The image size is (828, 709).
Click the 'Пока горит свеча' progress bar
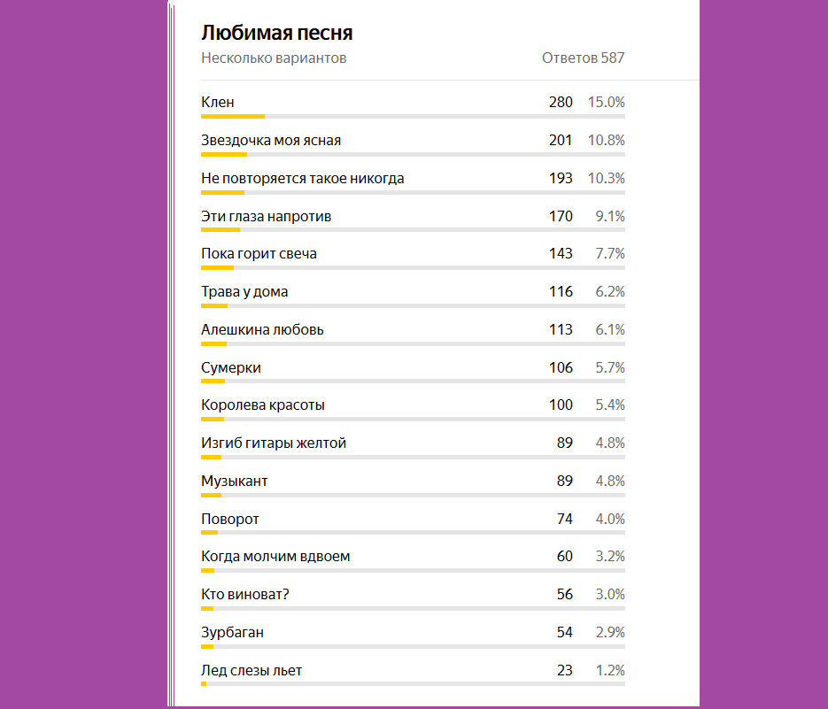[x=413, y=267]
